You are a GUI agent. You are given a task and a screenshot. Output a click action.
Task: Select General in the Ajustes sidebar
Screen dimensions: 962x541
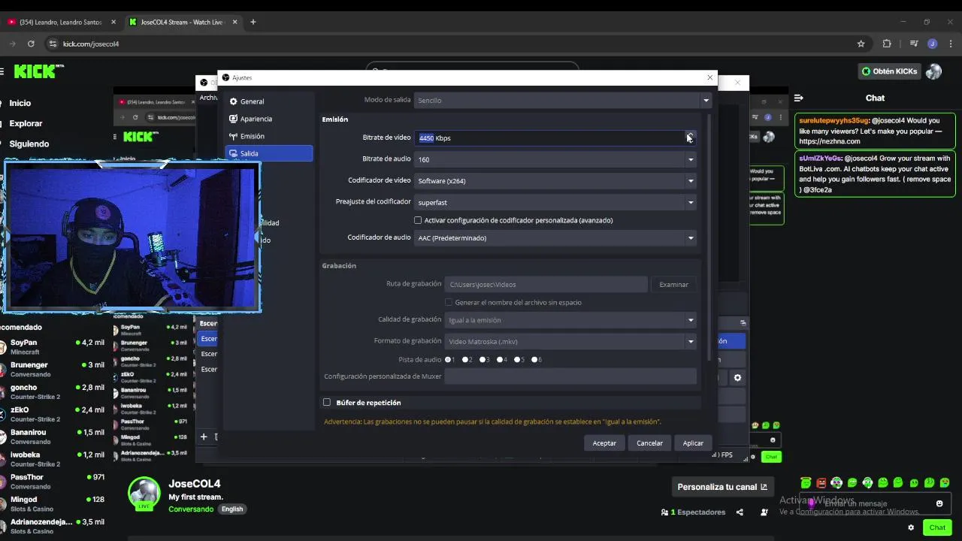click(x=269, y=101)
